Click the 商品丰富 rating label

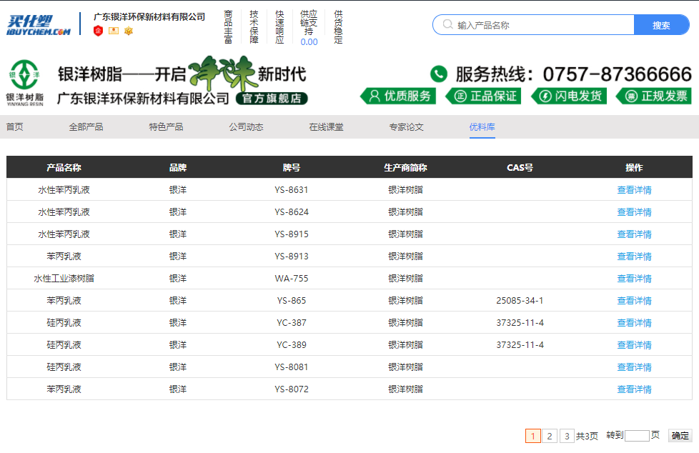(228, 26)
